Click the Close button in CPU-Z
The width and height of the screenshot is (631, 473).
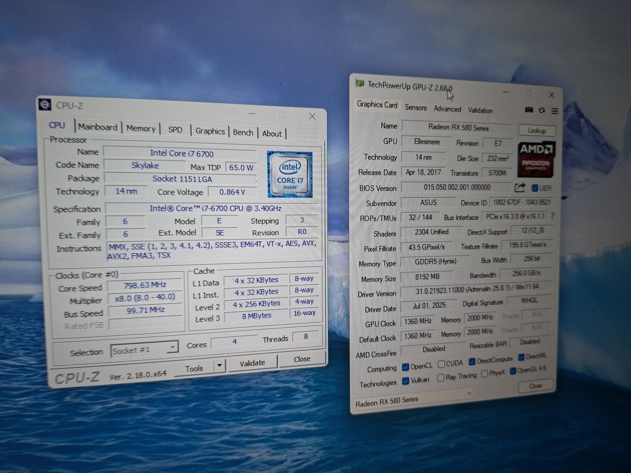point(302,359)
